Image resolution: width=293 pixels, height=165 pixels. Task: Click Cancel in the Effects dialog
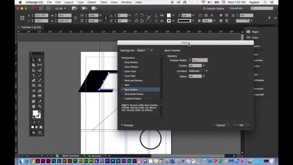click(x=221, y=125)
